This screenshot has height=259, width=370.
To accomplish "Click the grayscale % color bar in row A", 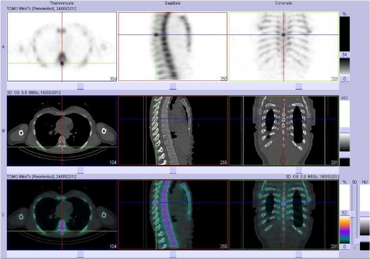I will tap(345, 67).
